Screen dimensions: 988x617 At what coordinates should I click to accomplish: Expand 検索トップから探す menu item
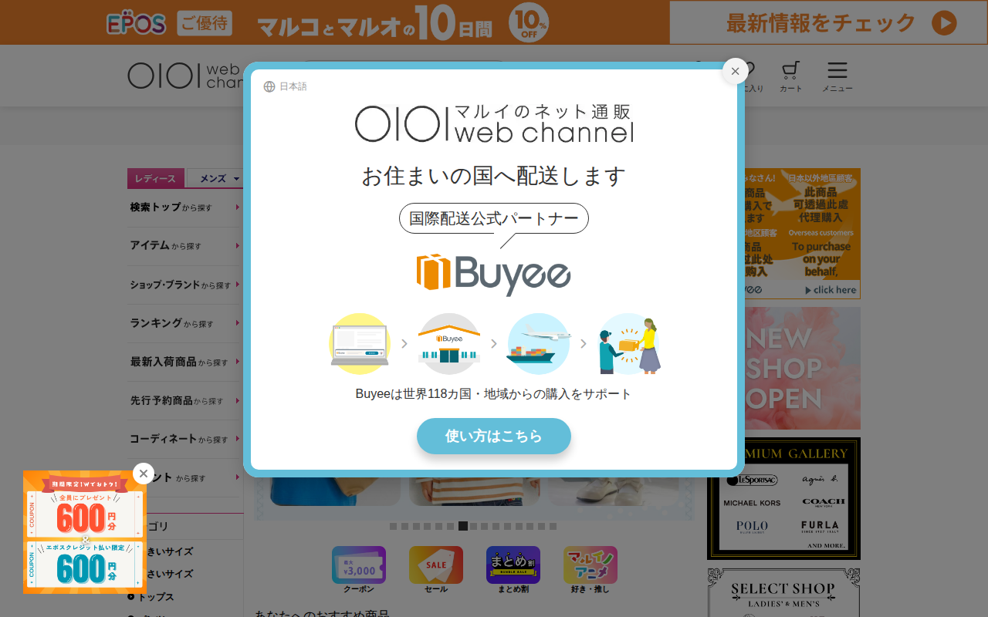pyautogui.click(x=185, y=207)
